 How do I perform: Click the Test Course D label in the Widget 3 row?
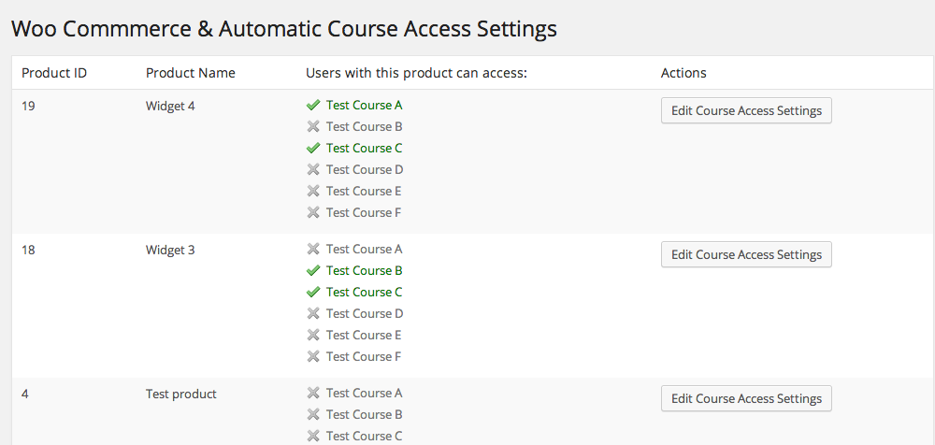coord(365,313)
